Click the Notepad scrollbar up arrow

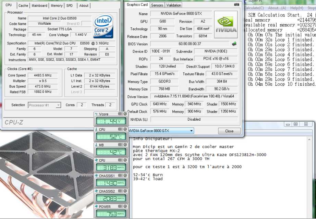309,139
